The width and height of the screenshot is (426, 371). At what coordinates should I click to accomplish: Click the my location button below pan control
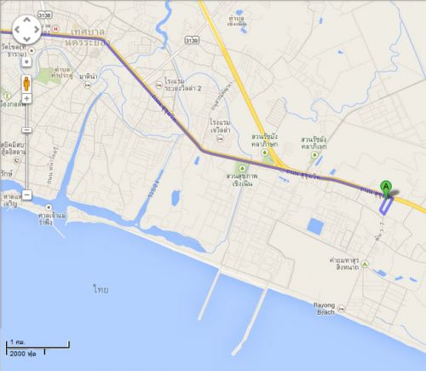[26, 61]
